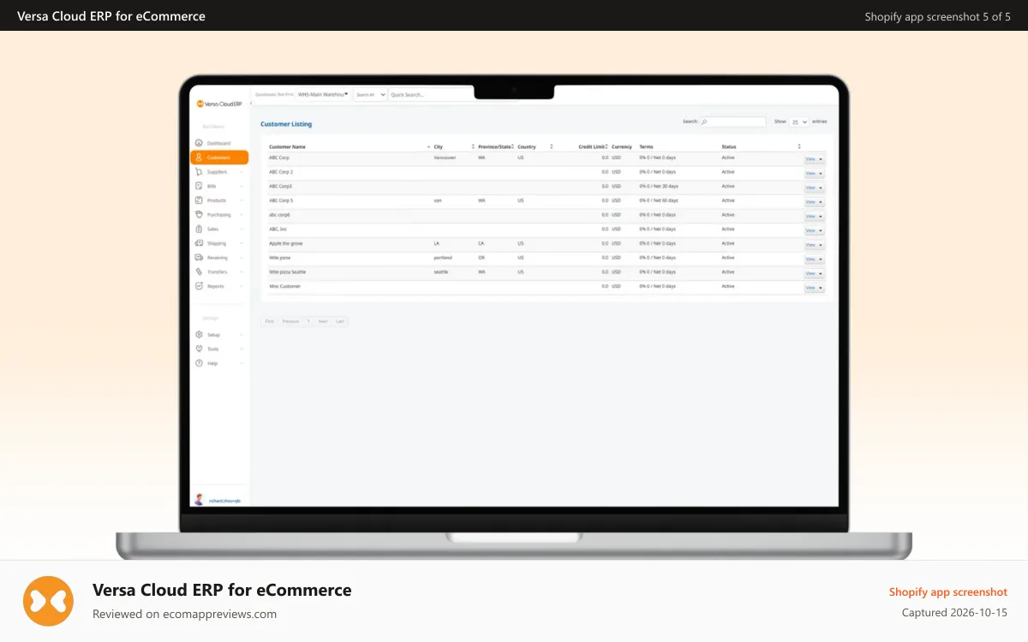This screenshot has height=642, width=1028.
Task: Click the table Search input box
Action: coord(732,122)
